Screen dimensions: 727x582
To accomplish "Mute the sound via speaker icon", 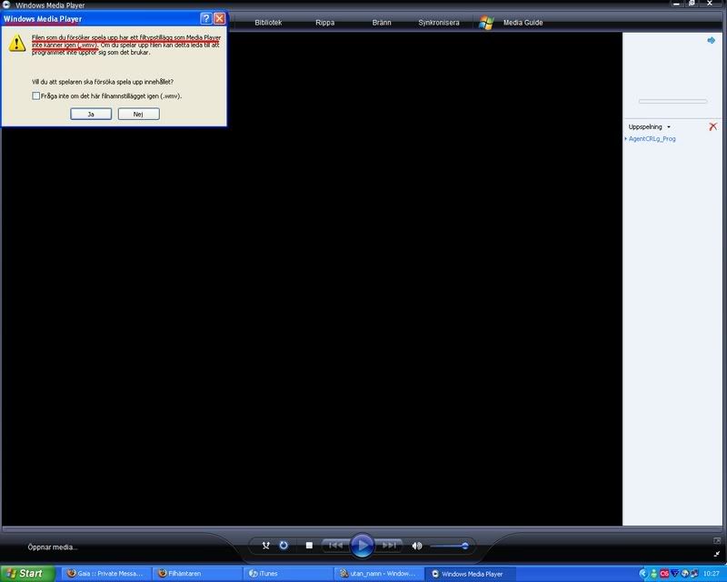I will click(x=417, y=546).
